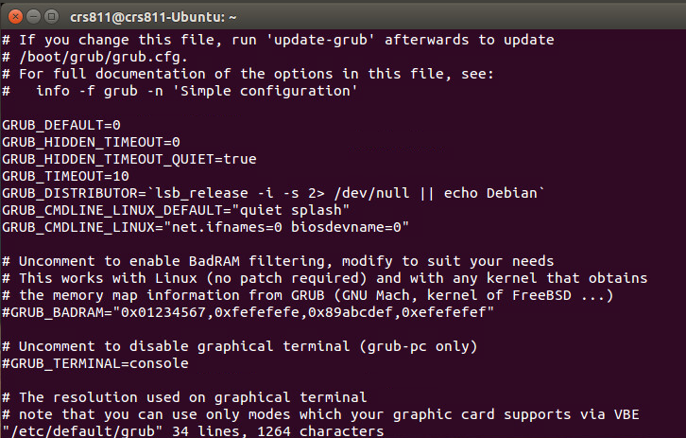This screenshot has width=686, height=438.
Task: Click the #GRUB_TERMINAL=console line
Action: [95, 363]
